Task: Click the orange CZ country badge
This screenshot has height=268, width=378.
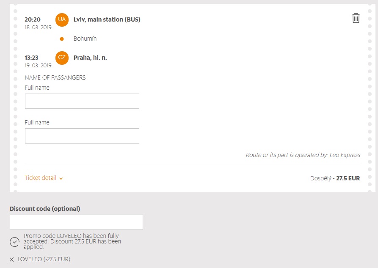Action: (62, 58)
